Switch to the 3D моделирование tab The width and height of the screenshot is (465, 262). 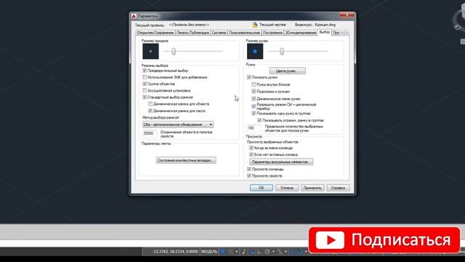[300, 33]
